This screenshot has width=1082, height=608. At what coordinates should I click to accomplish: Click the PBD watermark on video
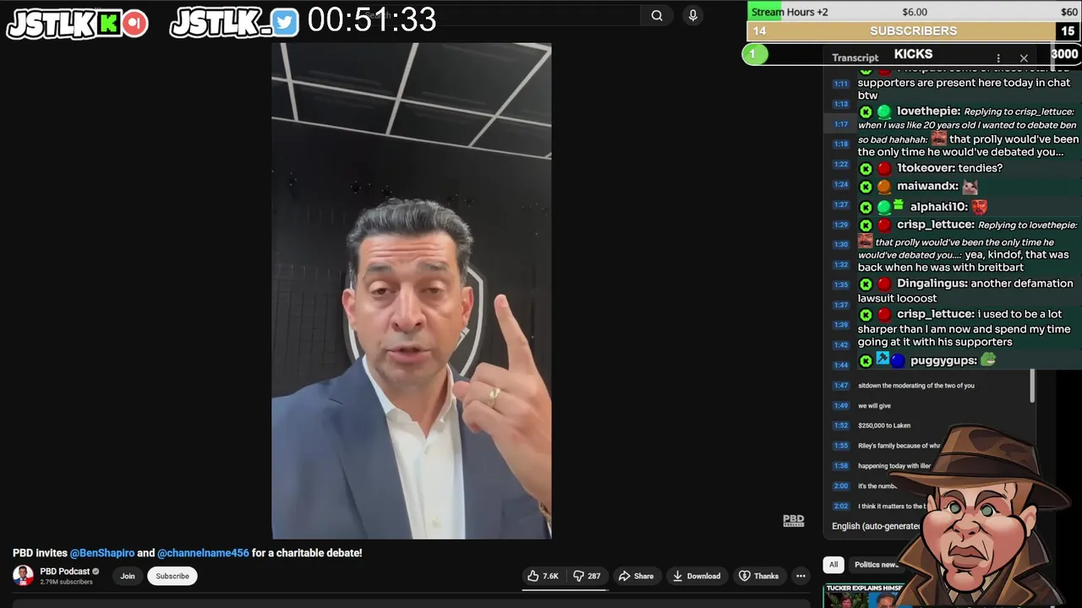tap(793, 520)
